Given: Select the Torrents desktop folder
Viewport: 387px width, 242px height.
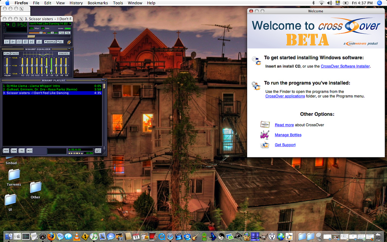Looking at the screenshot, I should (x=14, y=178).
